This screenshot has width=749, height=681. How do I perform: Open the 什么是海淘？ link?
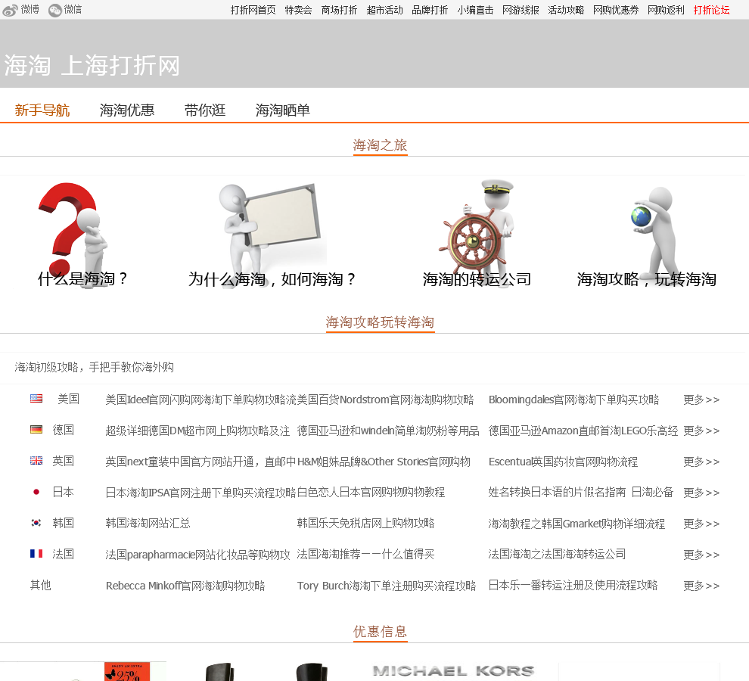tap(83, 278)
